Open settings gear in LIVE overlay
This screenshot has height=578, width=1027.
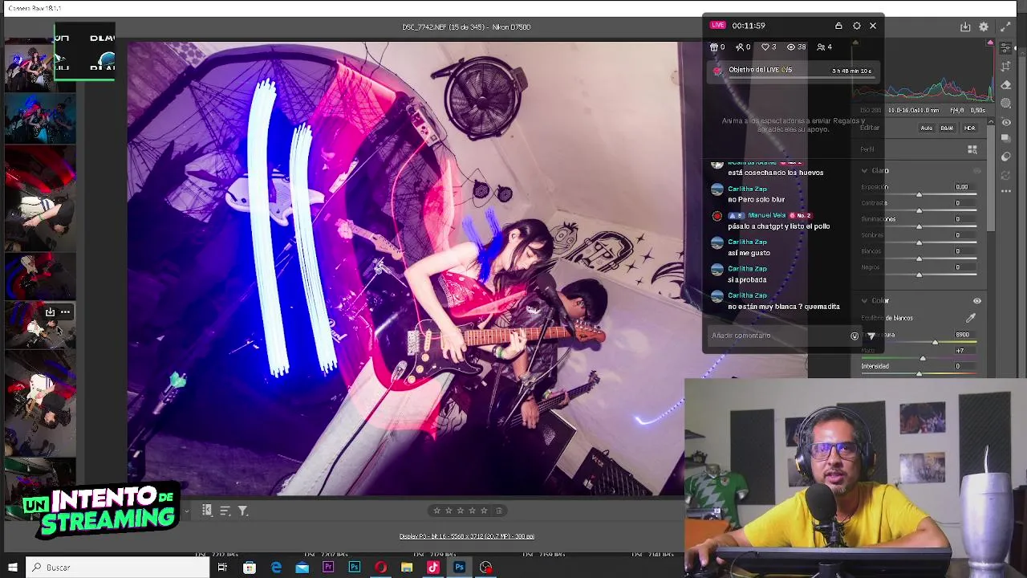(856, 26)
